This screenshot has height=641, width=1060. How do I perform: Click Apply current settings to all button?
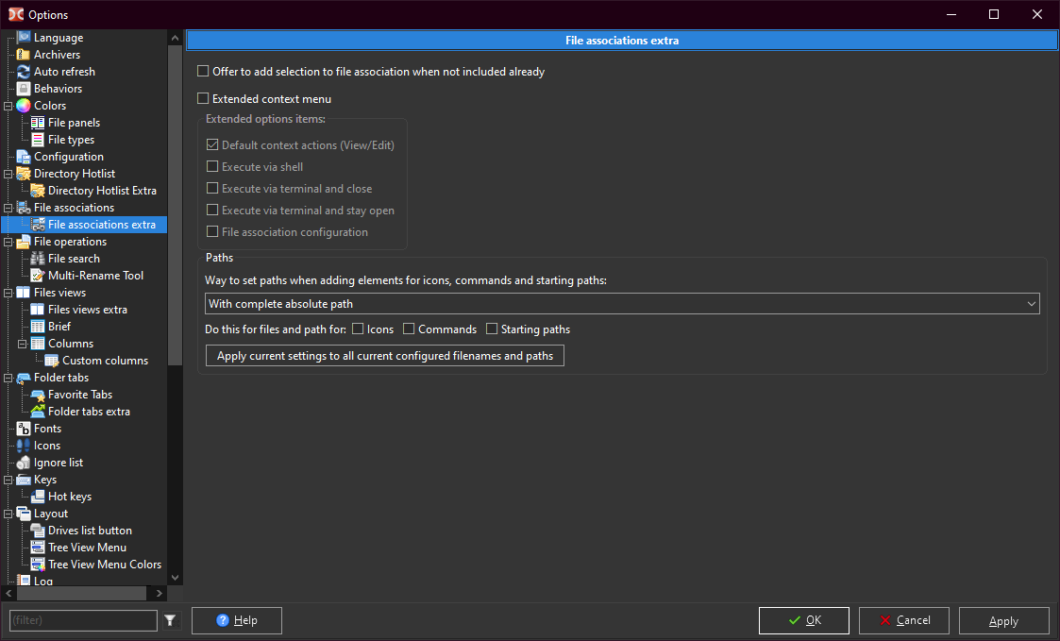click(385, 356)
